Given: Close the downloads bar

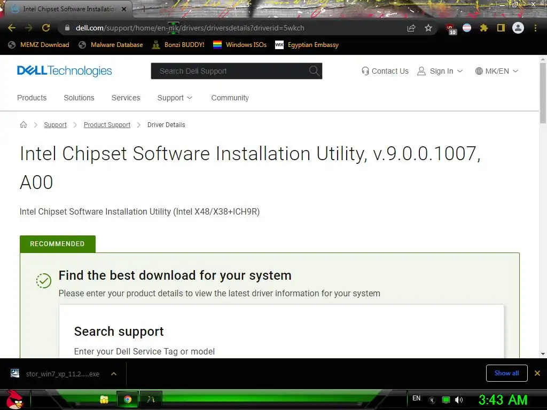Looking at the screenshot, I should [x=537, y=373].
